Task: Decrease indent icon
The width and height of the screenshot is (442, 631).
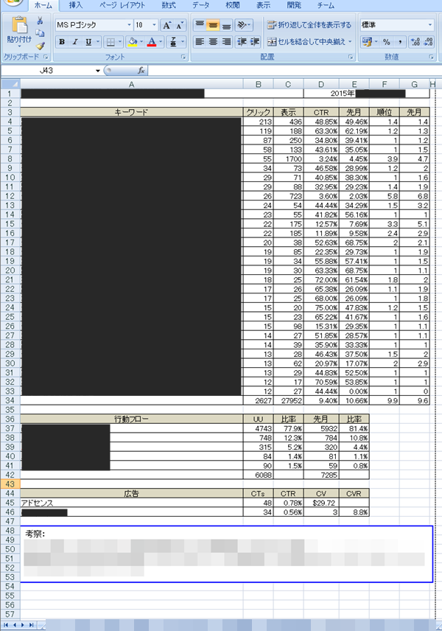Action: click(242, 42)
